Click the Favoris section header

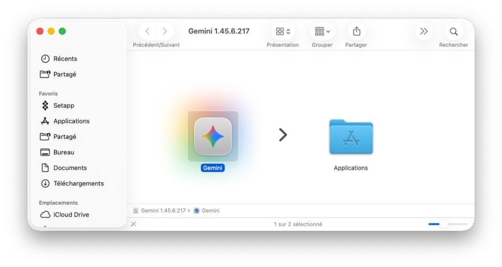[x=49, y=94]
